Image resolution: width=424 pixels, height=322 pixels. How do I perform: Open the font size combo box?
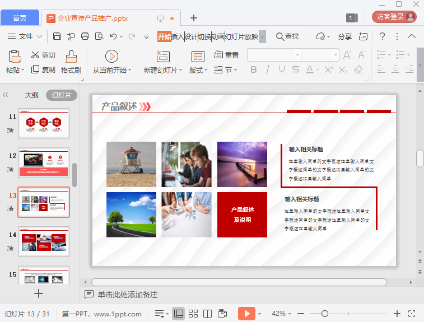tap(320, 55)
